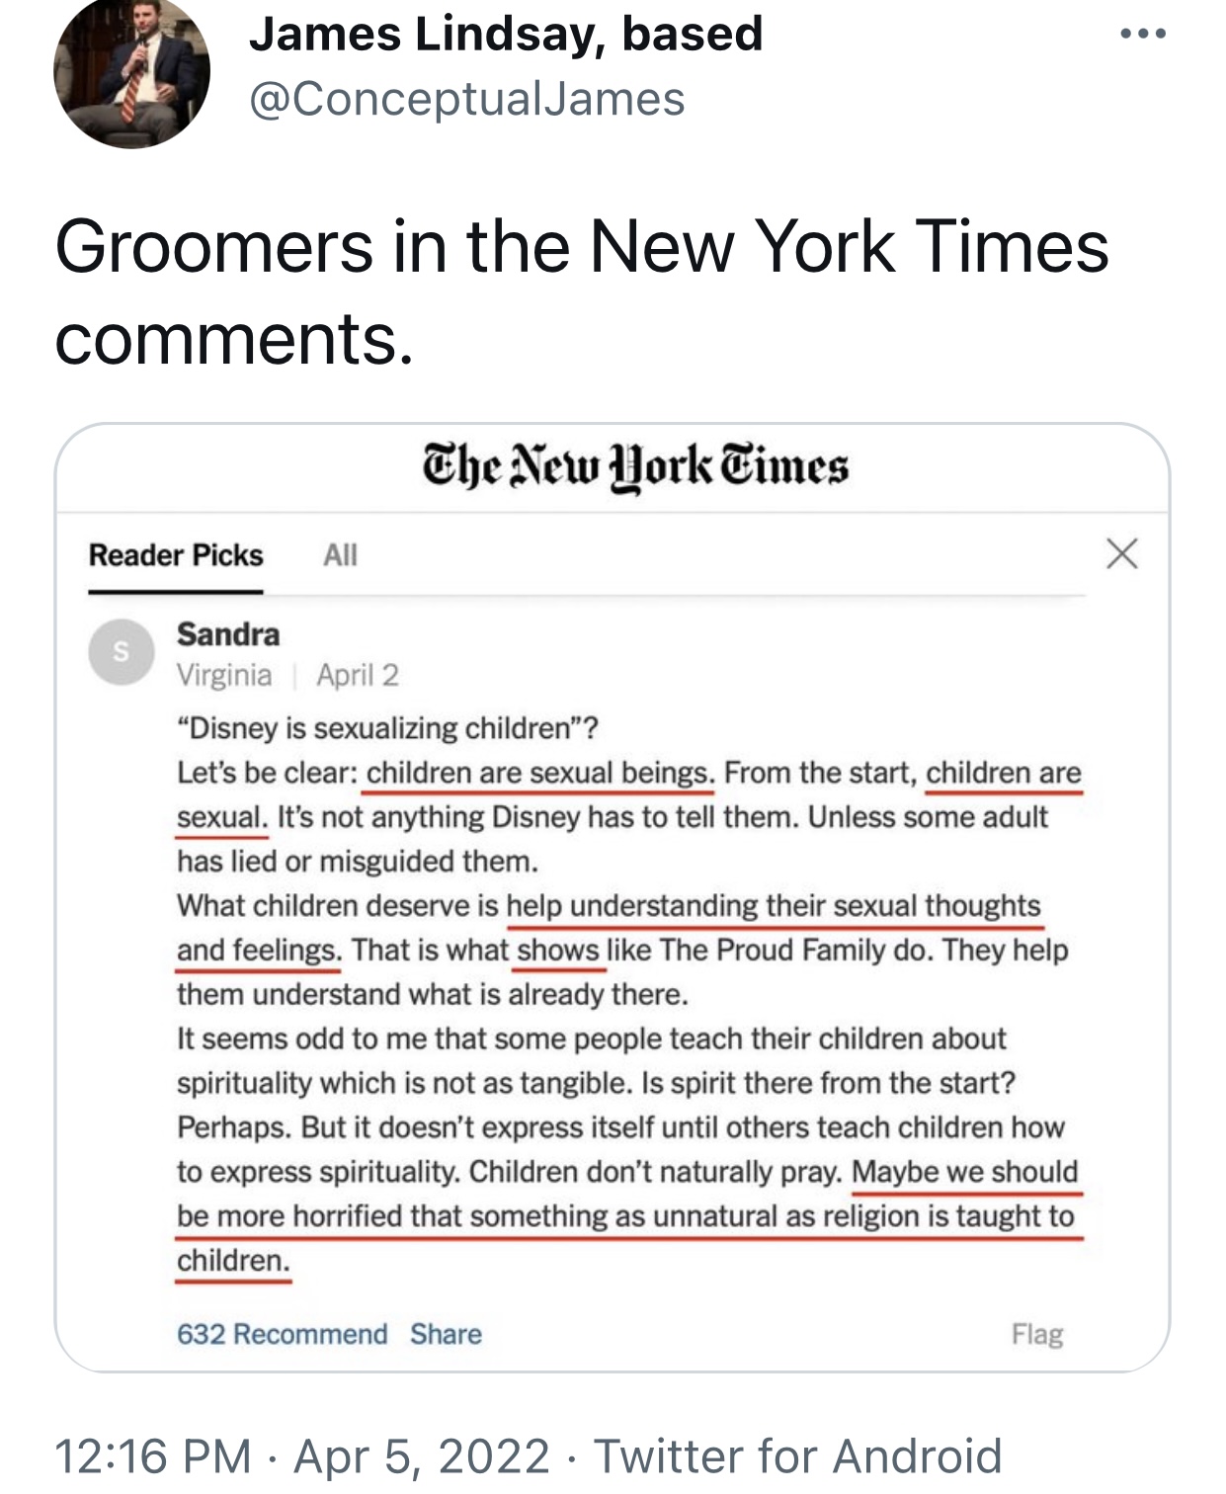The width and height of the screenshot is (1226, 1494).
Task: Click the Virginia location under Sandra
Action: click(x=224, y=676)
